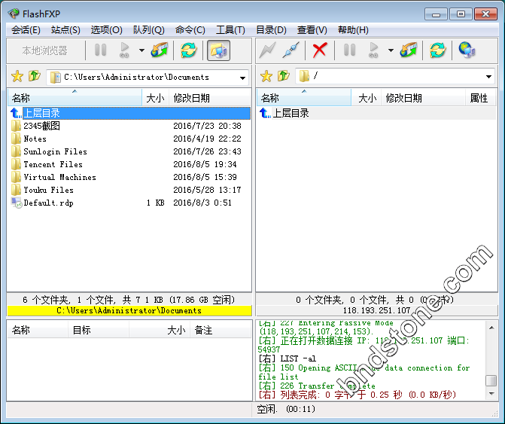Click the local pane transfer queue icon
Image resolution: width=505 pixels, height=424 pixels.
[160, 50]
